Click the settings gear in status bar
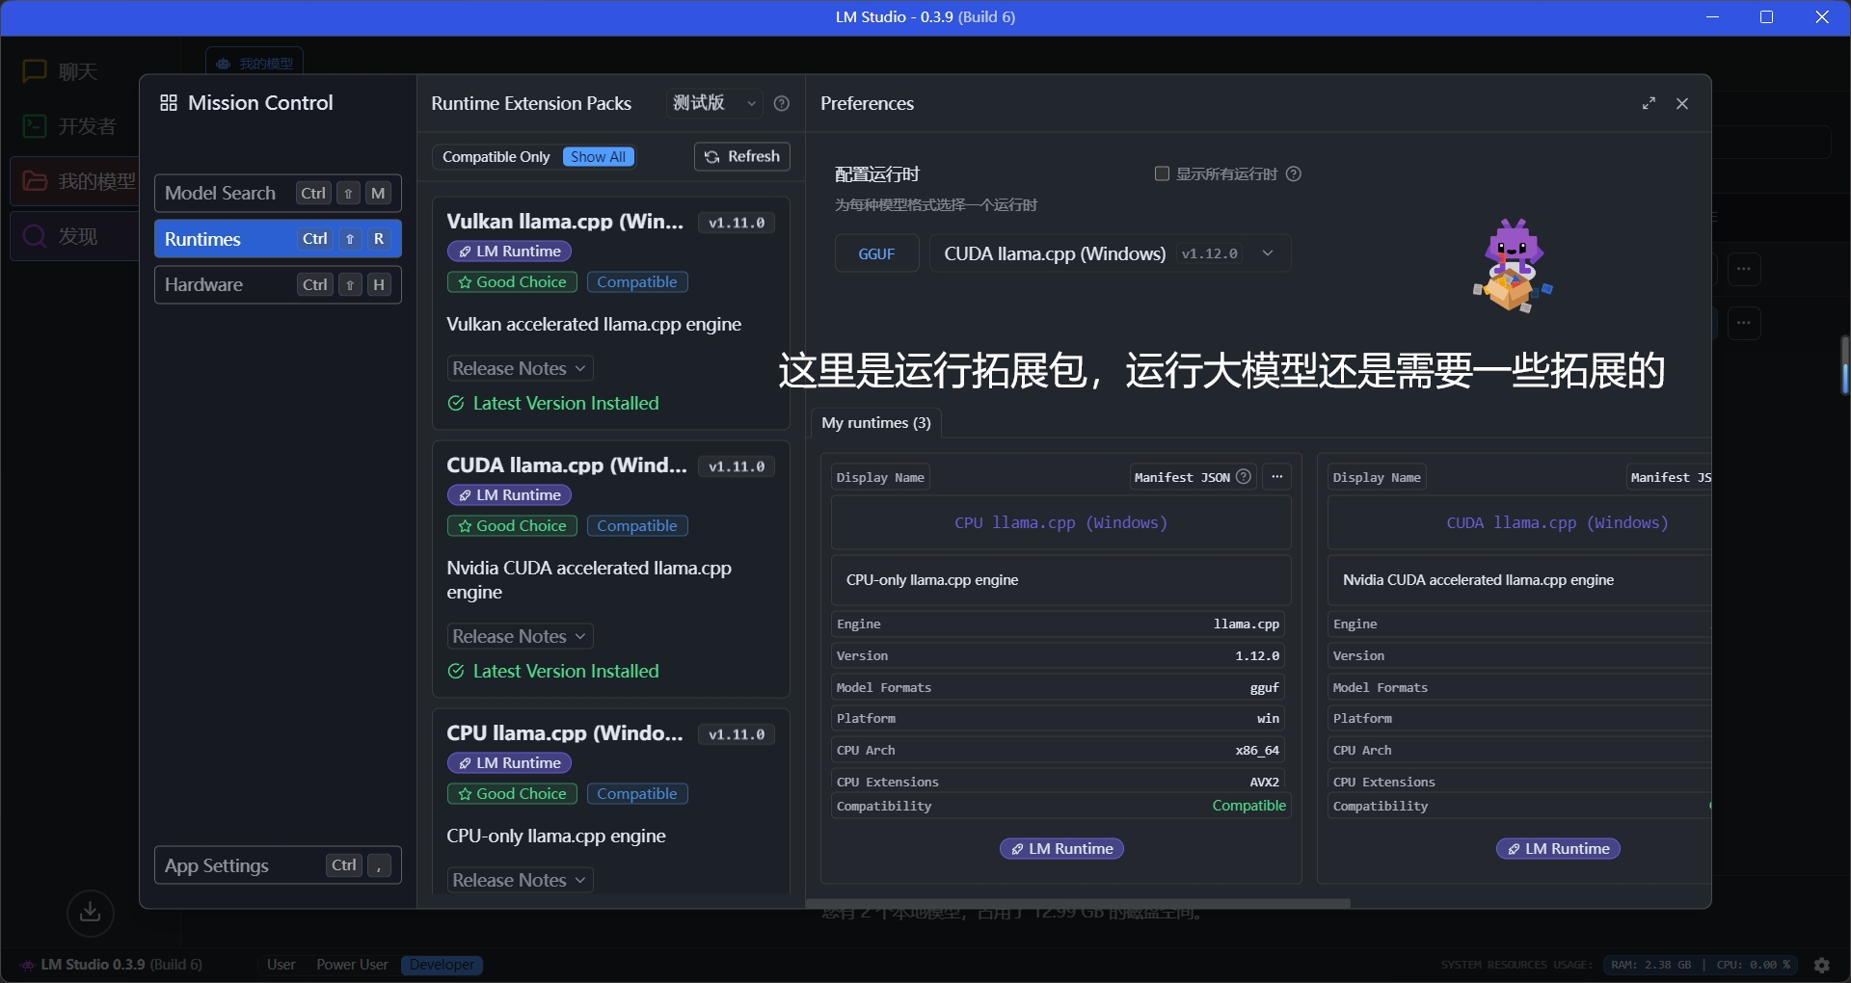Viewport: 1851px width, 983px height. 1821,965
